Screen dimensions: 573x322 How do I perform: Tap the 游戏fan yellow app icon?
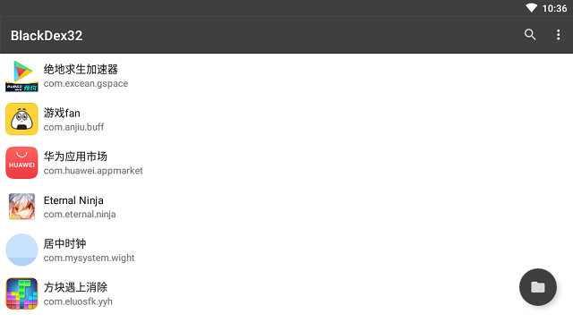point(21,119)
